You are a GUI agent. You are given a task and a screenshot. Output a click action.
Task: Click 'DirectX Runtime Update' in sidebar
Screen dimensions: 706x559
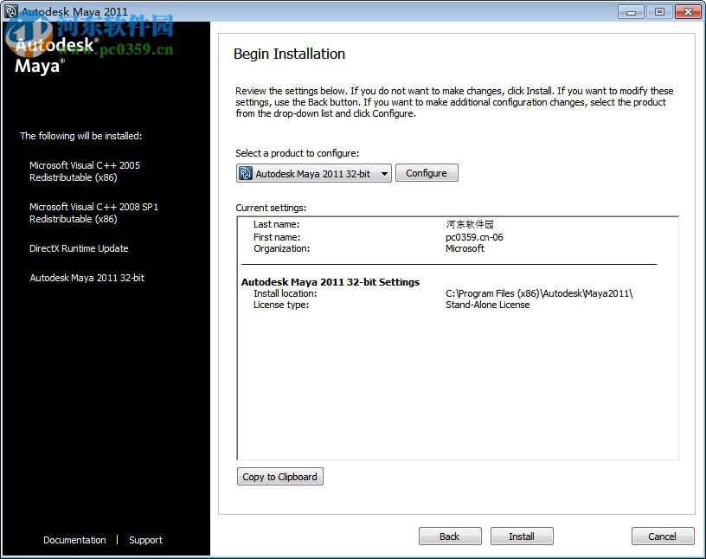[x=79, y=248]
